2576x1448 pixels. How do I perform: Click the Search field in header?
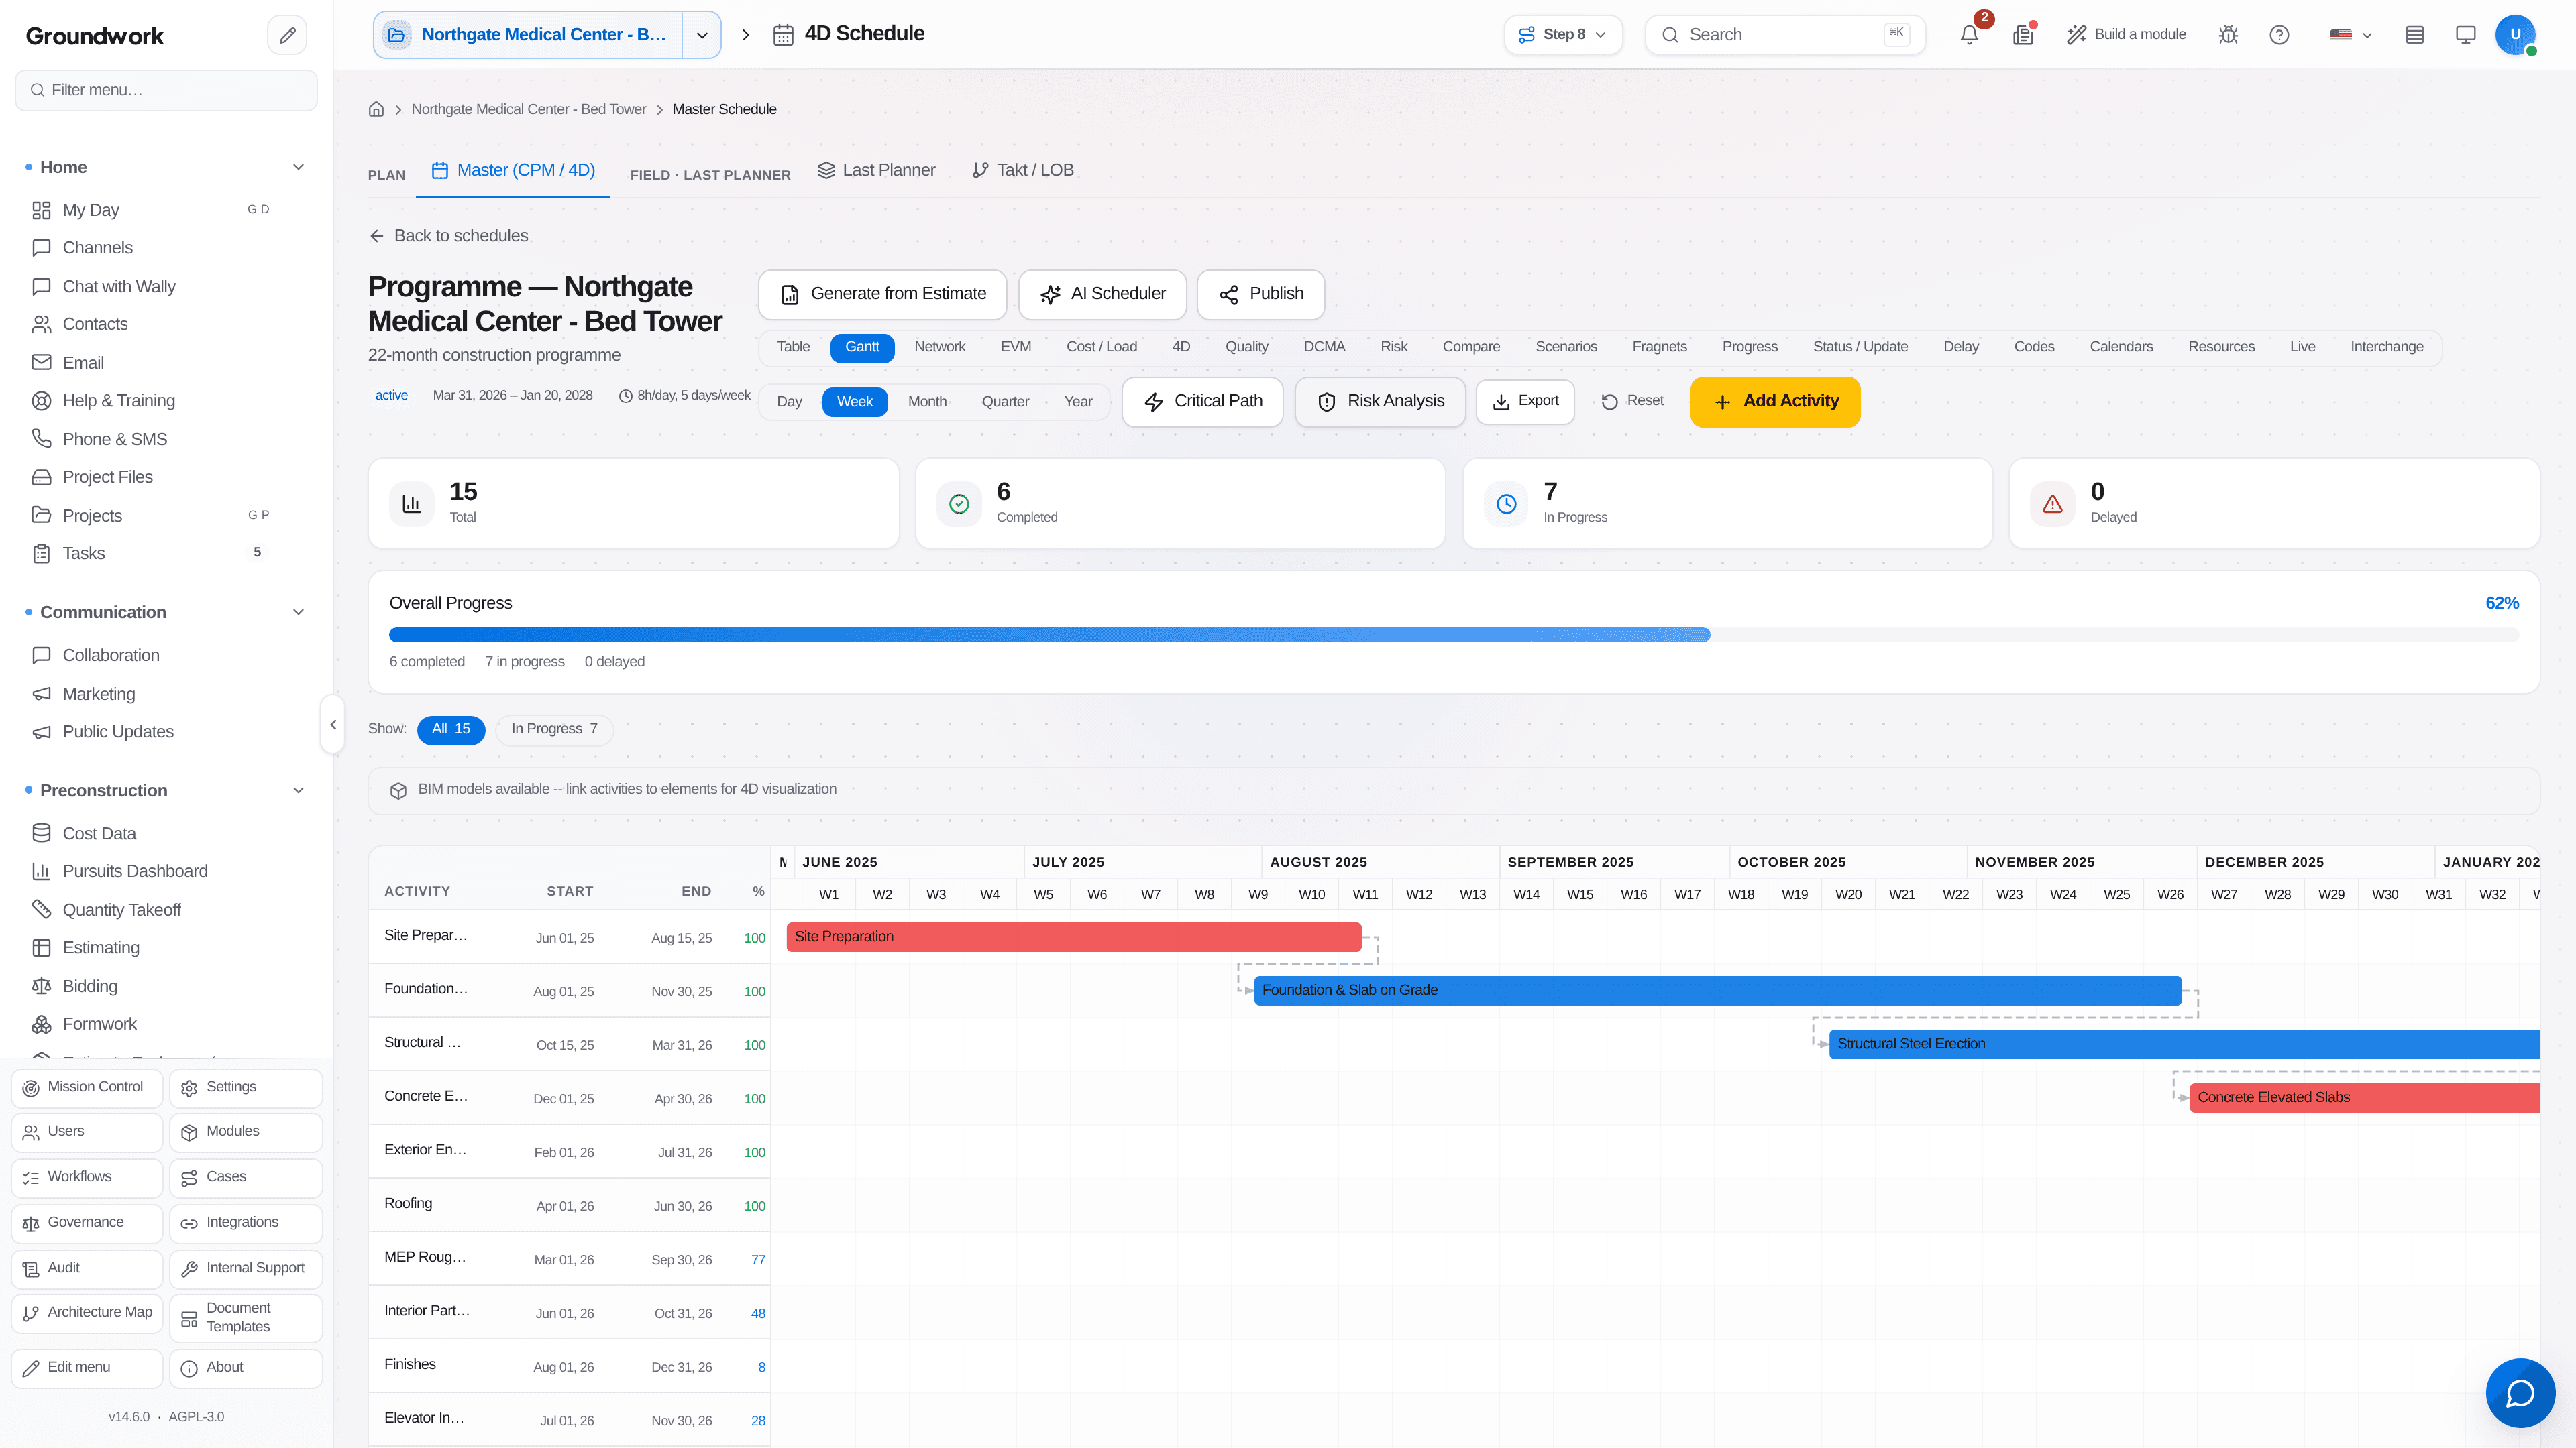[x=1785, y=35]
